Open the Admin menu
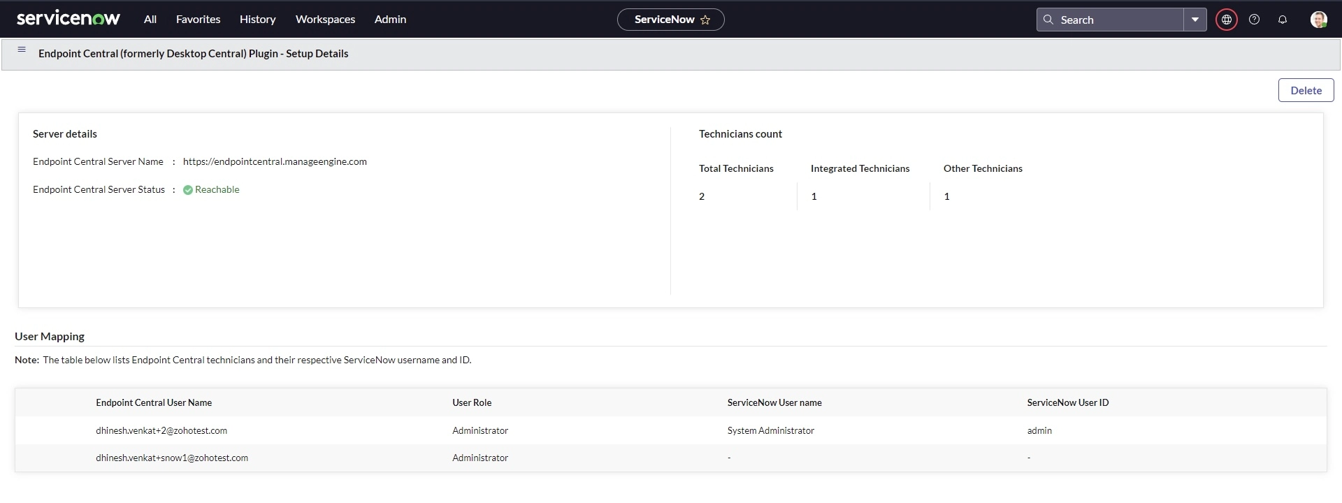 [x=391, y=20]
